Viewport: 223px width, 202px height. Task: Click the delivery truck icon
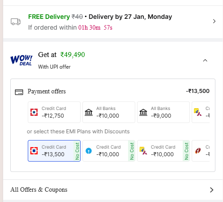(16, 22)
